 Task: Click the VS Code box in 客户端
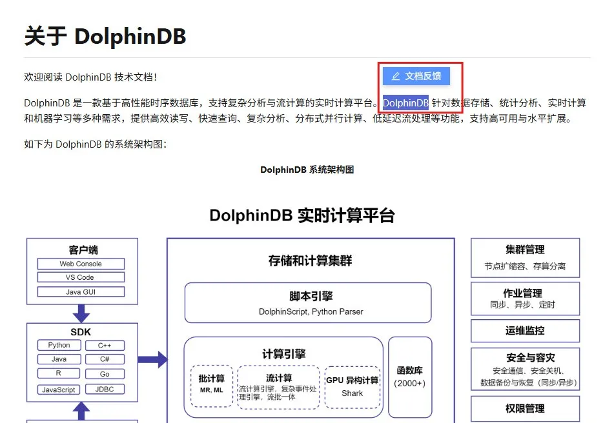click(x=81, y=277)
